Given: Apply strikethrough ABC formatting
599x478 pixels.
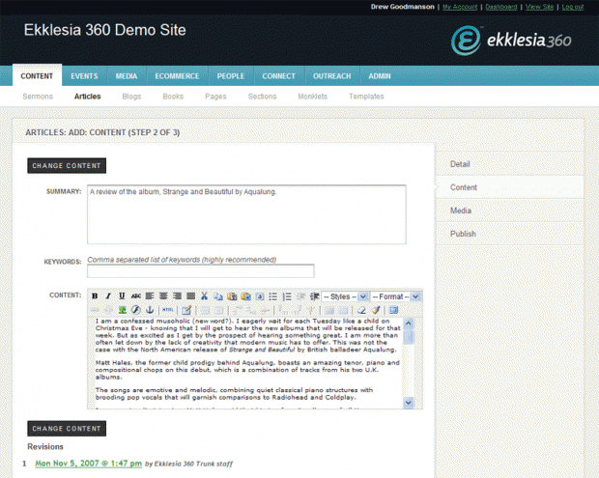Looking at the screenshot, I should (x=136, y=296).
